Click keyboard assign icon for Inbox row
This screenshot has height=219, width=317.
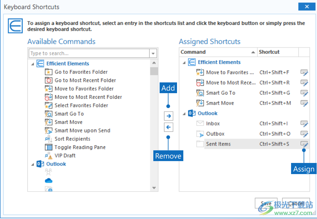click(x=304, y=124)
